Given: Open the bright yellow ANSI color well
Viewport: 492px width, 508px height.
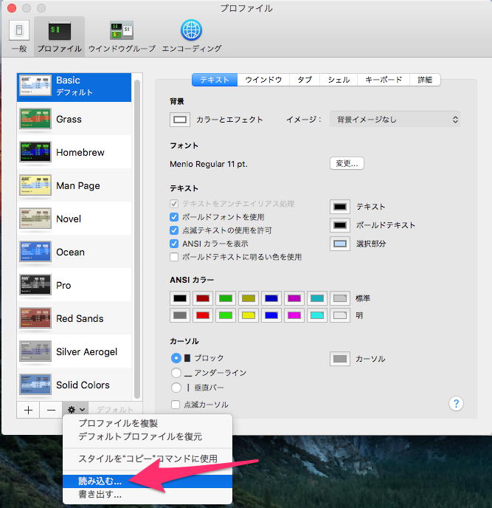Looking at the screenshot, I should click(249, 315).
